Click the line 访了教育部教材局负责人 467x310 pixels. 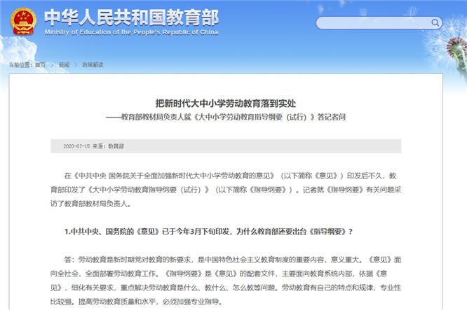click(90, 204)
